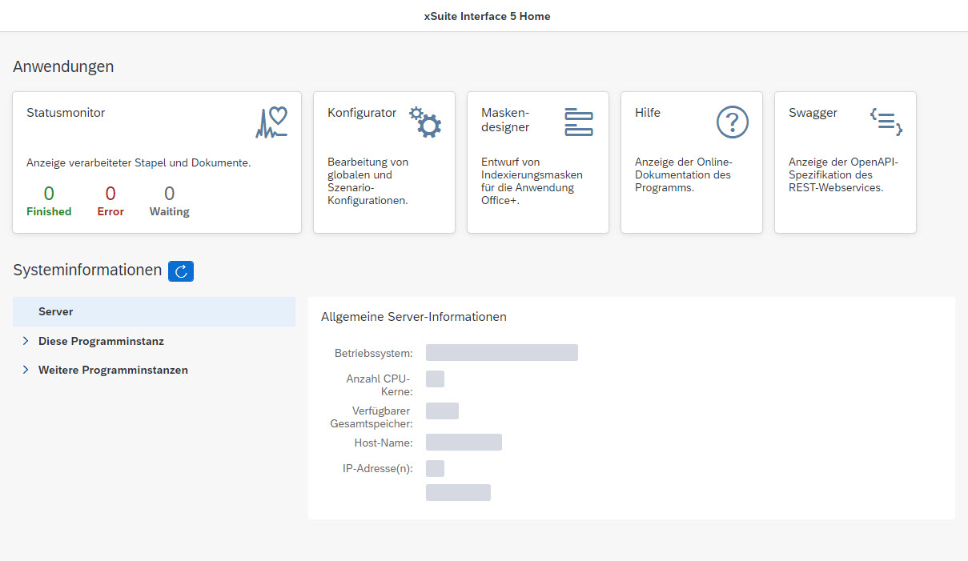
Task: Open the Konfigurator application title
Action: point(362,113)
